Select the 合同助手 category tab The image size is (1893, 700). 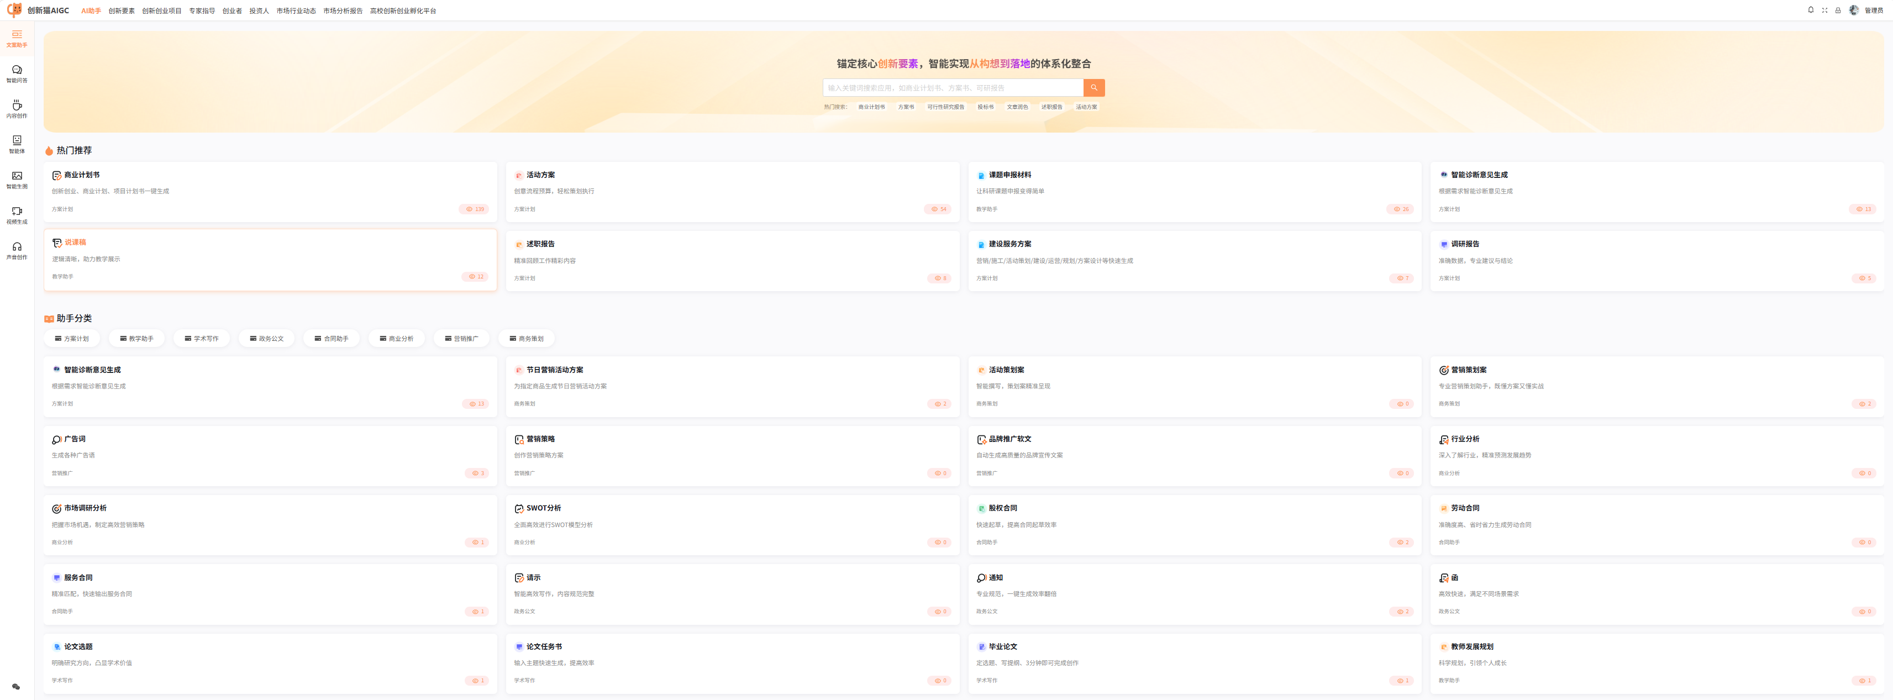[332, 339]
